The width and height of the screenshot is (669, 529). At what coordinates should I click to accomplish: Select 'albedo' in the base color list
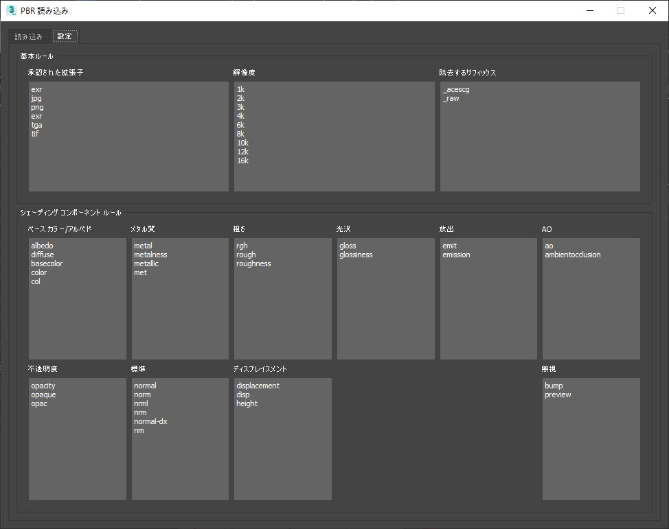coord(42,246)
